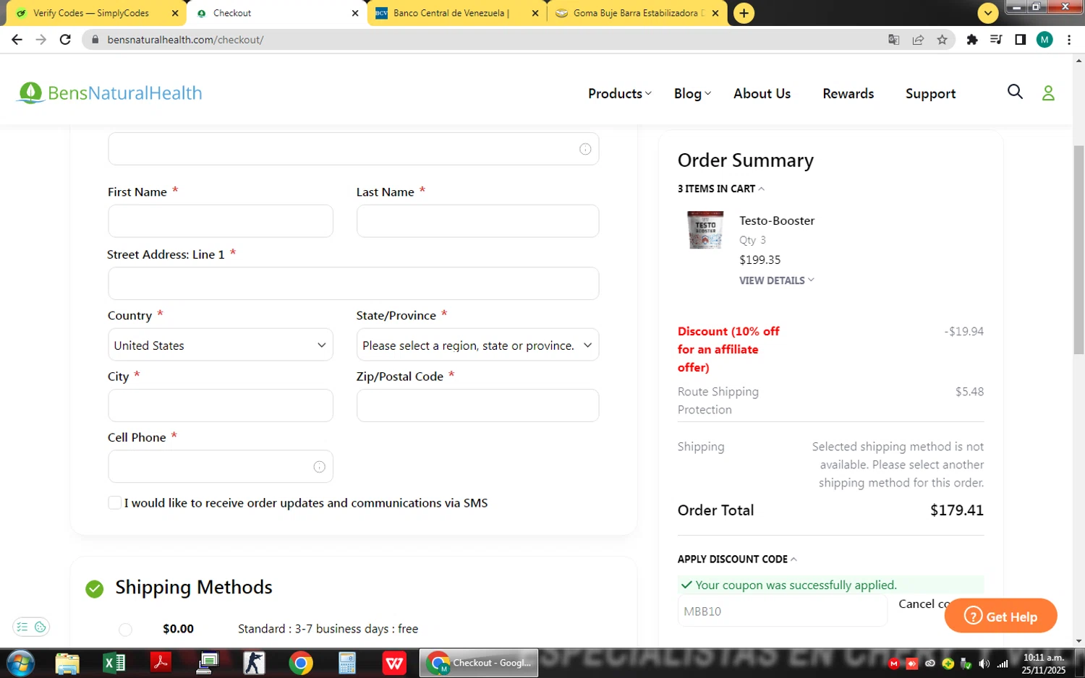
Task: Bookmark this page with the star icon
Action: click(x=942, y=40)
